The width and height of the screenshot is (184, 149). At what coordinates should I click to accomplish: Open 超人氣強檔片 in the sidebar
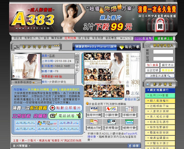[x=160, y=101]
